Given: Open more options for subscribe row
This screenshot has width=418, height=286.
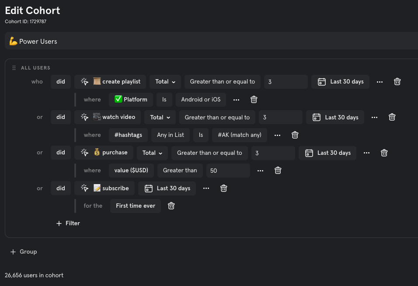Looking at the screenshot, I should pos(206,188).
